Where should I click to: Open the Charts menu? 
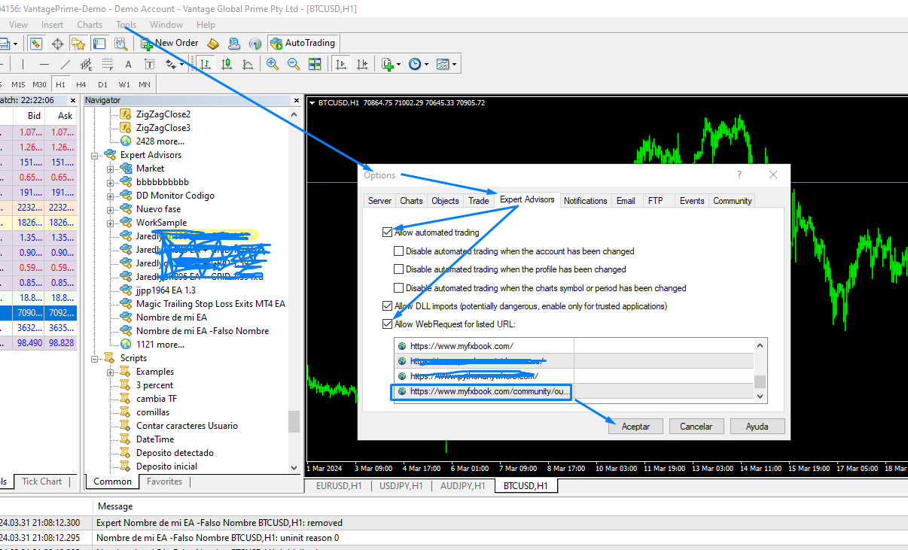[x=90, y=25]
